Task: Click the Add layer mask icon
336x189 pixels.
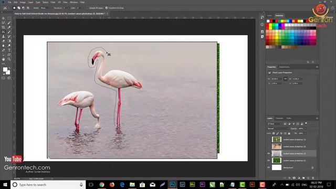Action: click(x=294, y=178)
